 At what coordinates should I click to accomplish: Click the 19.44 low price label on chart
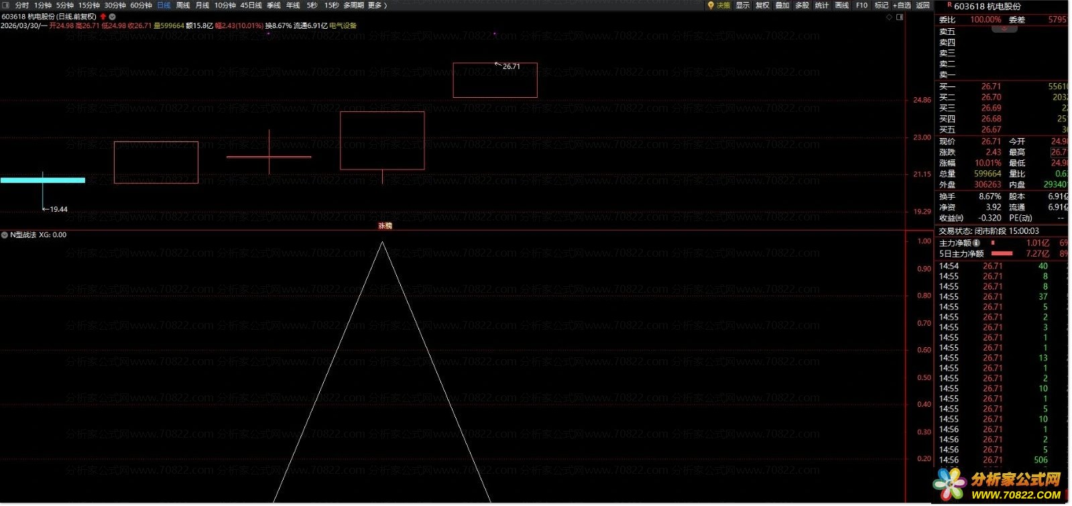(x=59, y=209)
